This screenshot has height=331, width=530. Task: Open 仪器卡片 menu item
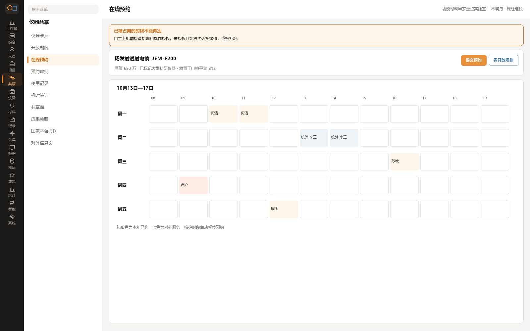click(x=63, y=36)
